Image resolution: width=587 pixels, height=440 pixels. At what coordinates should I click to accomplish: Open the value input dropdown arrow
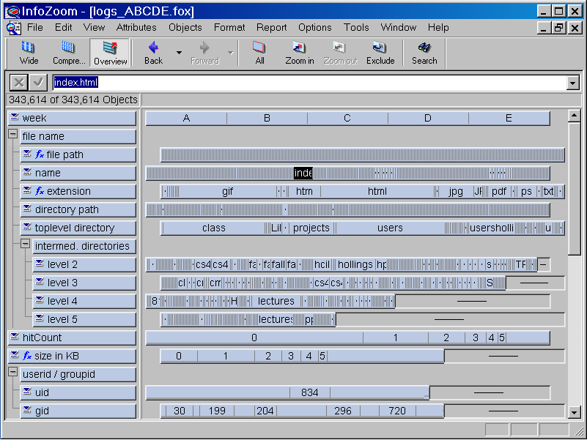pyautogui.click(x=572, y=83)
